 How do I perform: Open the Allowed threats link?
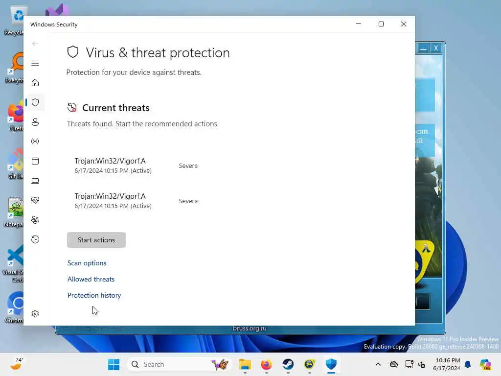pos(91,279)
